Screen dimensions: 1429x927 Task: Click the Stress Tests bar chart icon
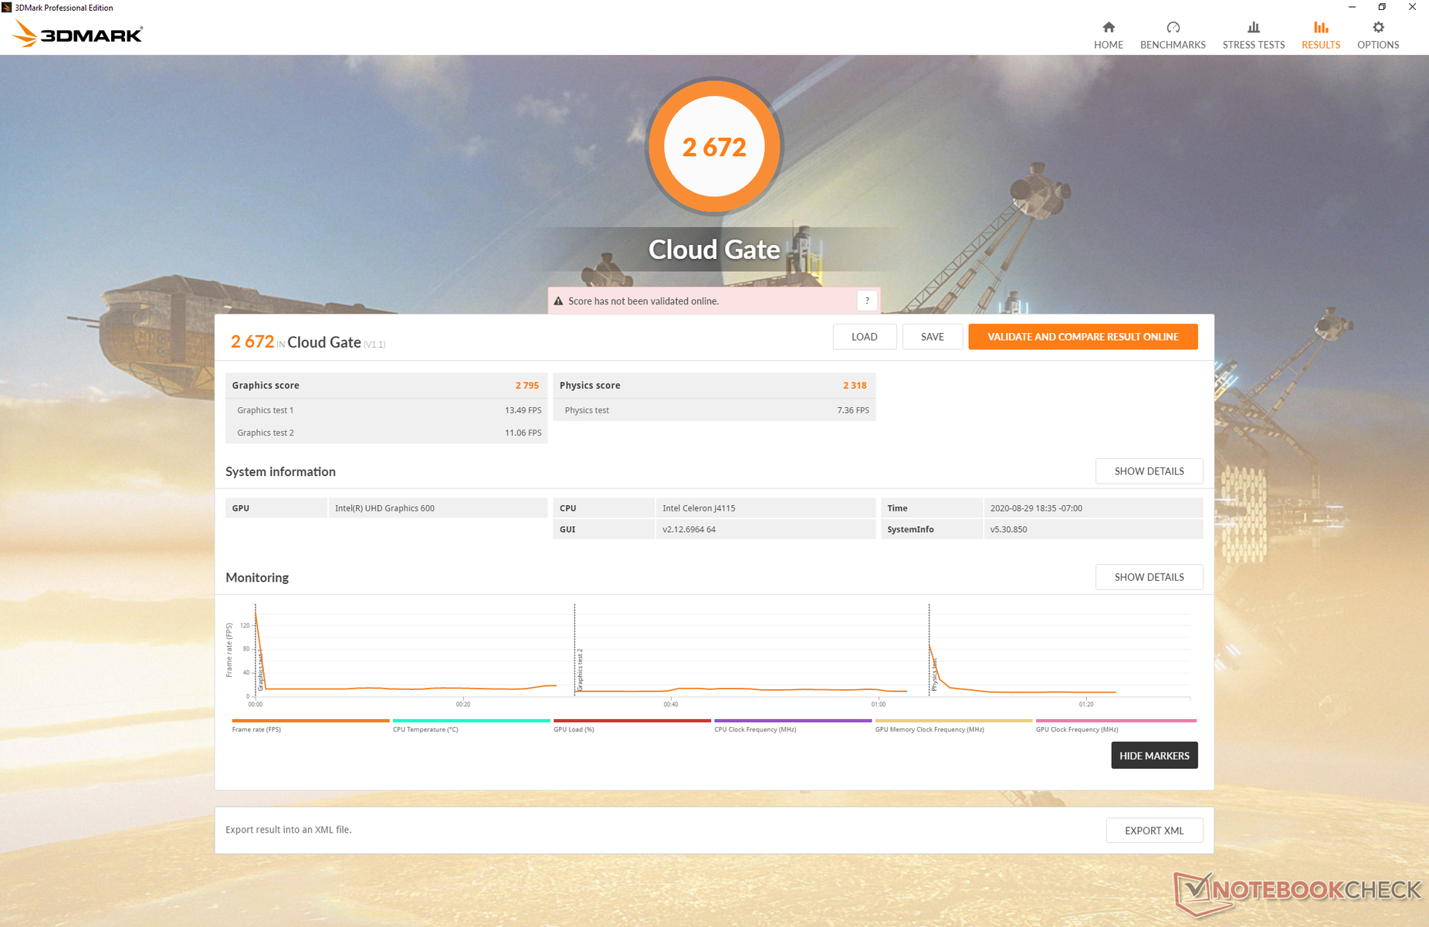tap(1253, 27)
